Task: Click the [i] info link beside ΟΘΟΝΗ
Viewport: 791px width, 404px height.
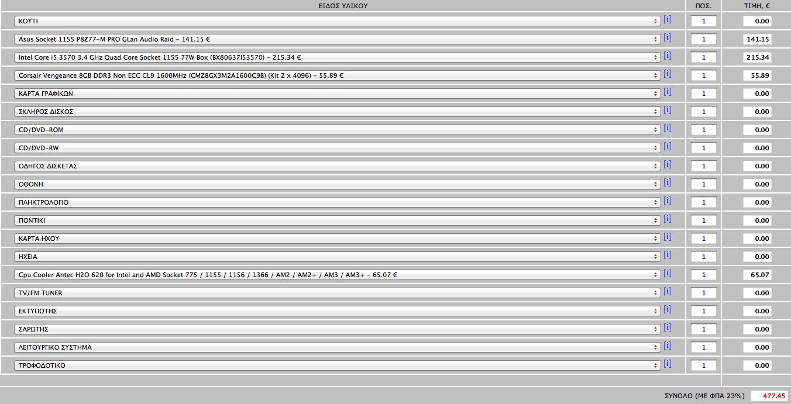Action: click(668, 182)
